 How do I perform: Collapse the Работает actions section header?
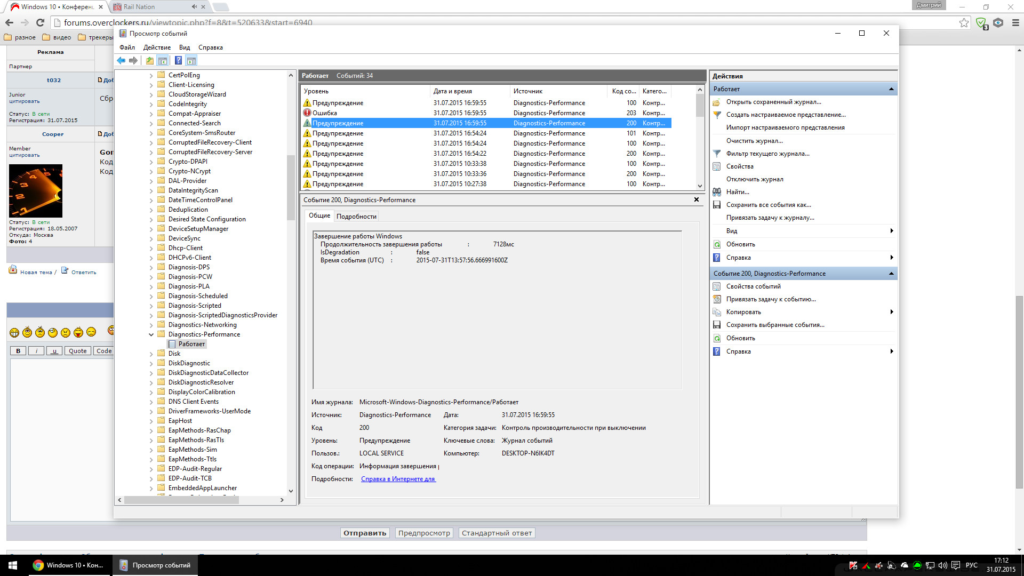(x=891, y=89)
